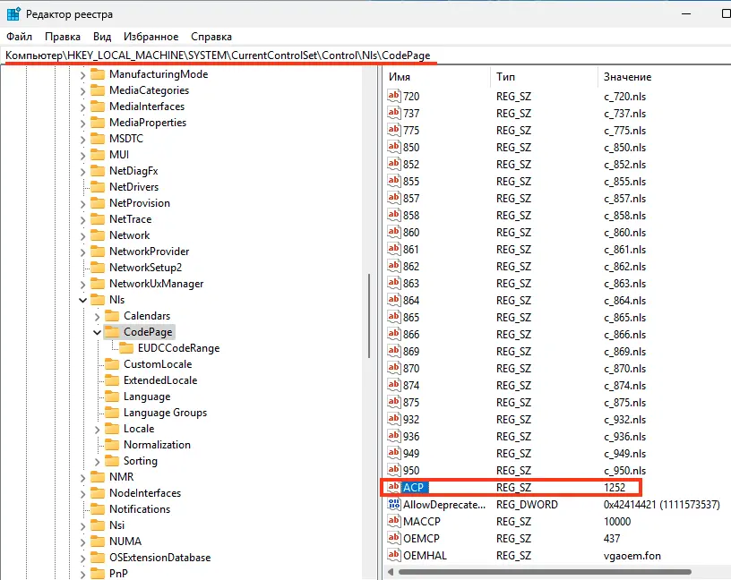Expand the Locale key
This screenshot has width=731, height=580.
pos(97,429)
